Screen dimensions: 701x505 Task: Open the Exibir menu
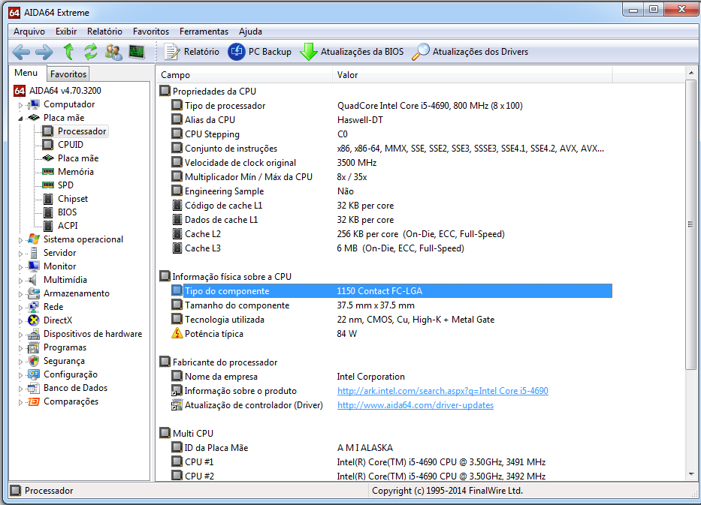[x=66, y=32]
